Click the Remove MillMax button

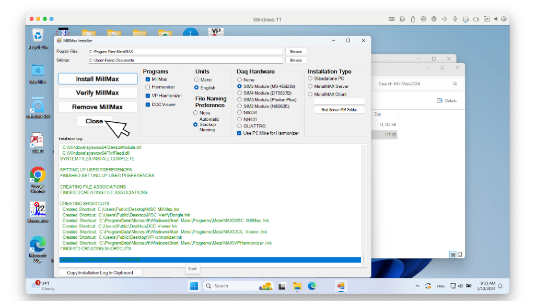pyautogui.click(x=98, y=107)
